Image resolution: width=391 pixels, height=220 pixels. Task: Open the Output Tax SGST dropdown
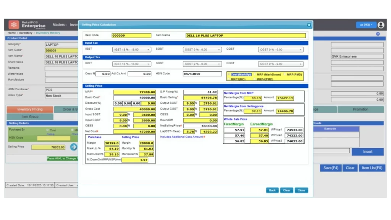coord(202,64)
